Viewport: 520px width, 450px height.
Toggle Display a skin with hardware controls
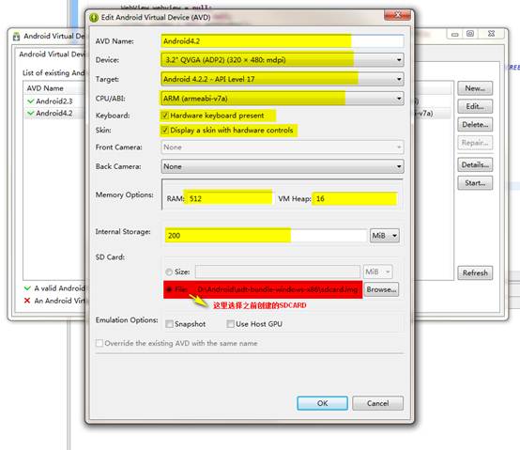click(165, 130)
